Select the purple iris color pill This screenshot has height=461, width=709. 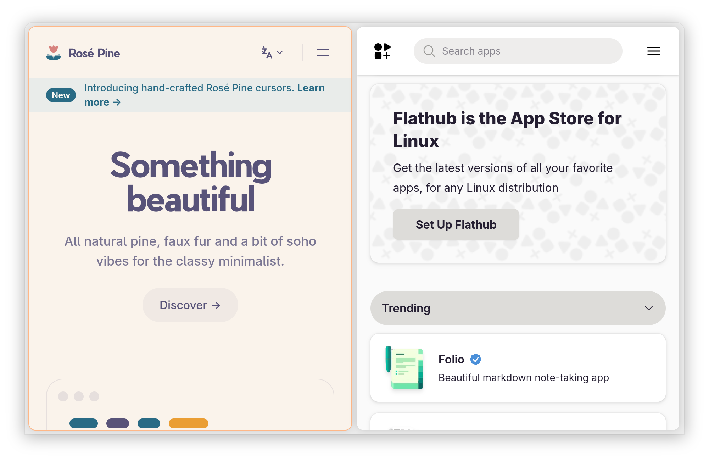(x=118, y=423)
